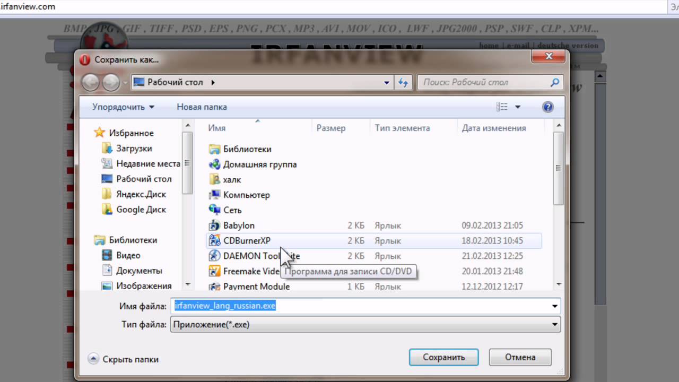Click the navigation pane scroll down arrow

[x=187, y=285]
